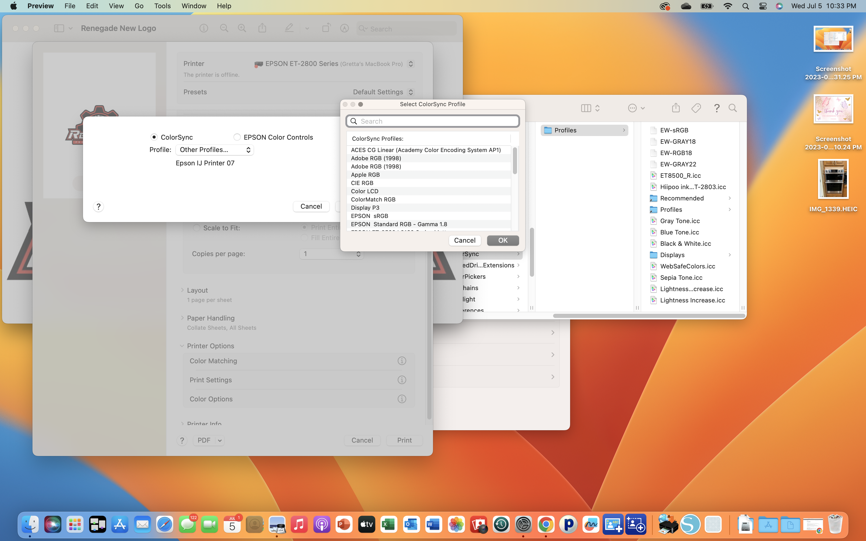Open the PDF dropdown arrow

220,440
